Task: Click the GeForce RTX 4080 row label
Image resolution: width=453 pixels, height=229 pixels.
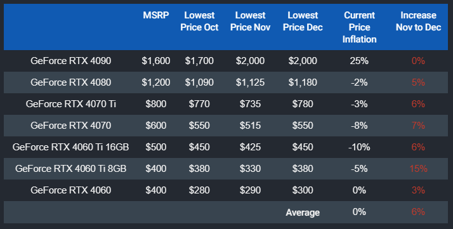Action: tap(71, 82)
